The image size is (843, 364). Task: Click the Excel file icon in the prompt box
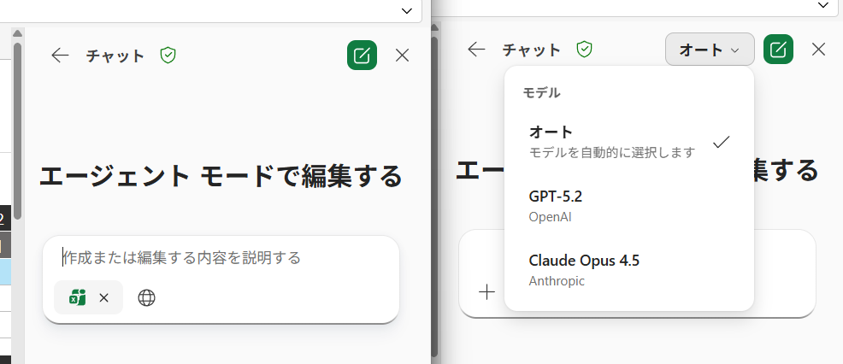coord(77,297)
